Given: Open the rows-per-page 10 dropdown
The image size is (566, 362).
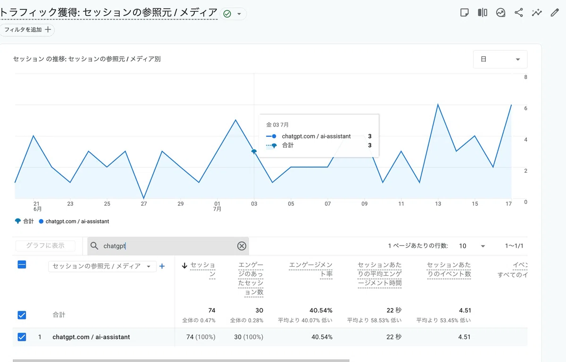Looking at the screenshot, I should pos(472,246).
